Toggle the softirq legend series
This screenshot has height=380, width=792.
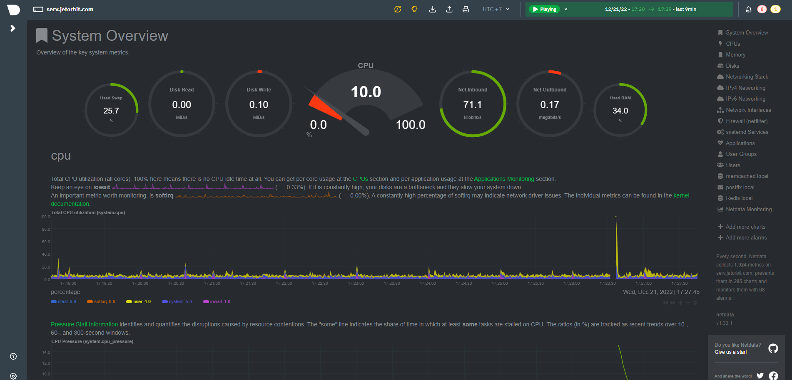[101, 301]
